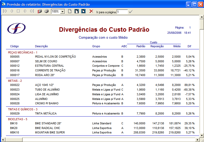Maximize the report preview window
The width and height of the screenshot is (204, 142).
(x=195, y=4)
